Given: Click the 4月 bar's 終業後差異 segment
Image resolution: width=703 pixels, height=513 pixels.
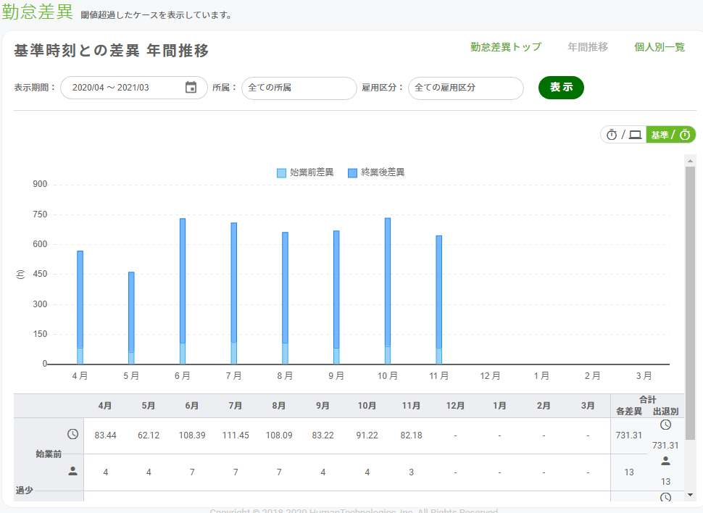Looking at the screenshot, I should (x=80, y=299).
